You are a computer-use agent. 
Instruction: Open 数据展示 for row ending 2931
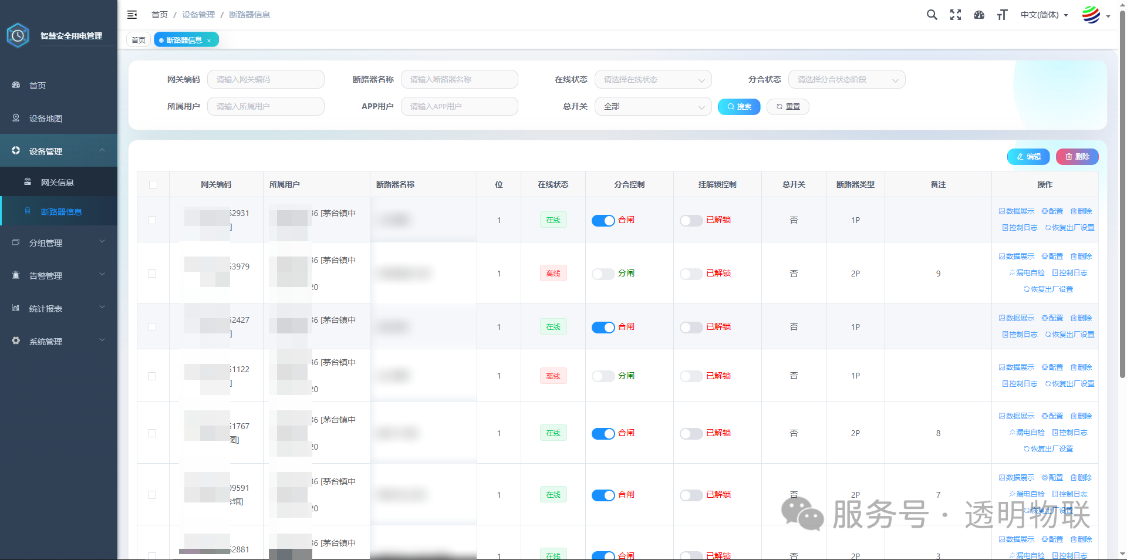coord(1017,211)
